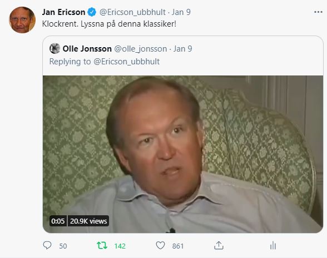The width and height of the screenshot is (327, 258).
Task: Click the quoted tweet's Jan 9 timestamp
Action: coord(182,49)
